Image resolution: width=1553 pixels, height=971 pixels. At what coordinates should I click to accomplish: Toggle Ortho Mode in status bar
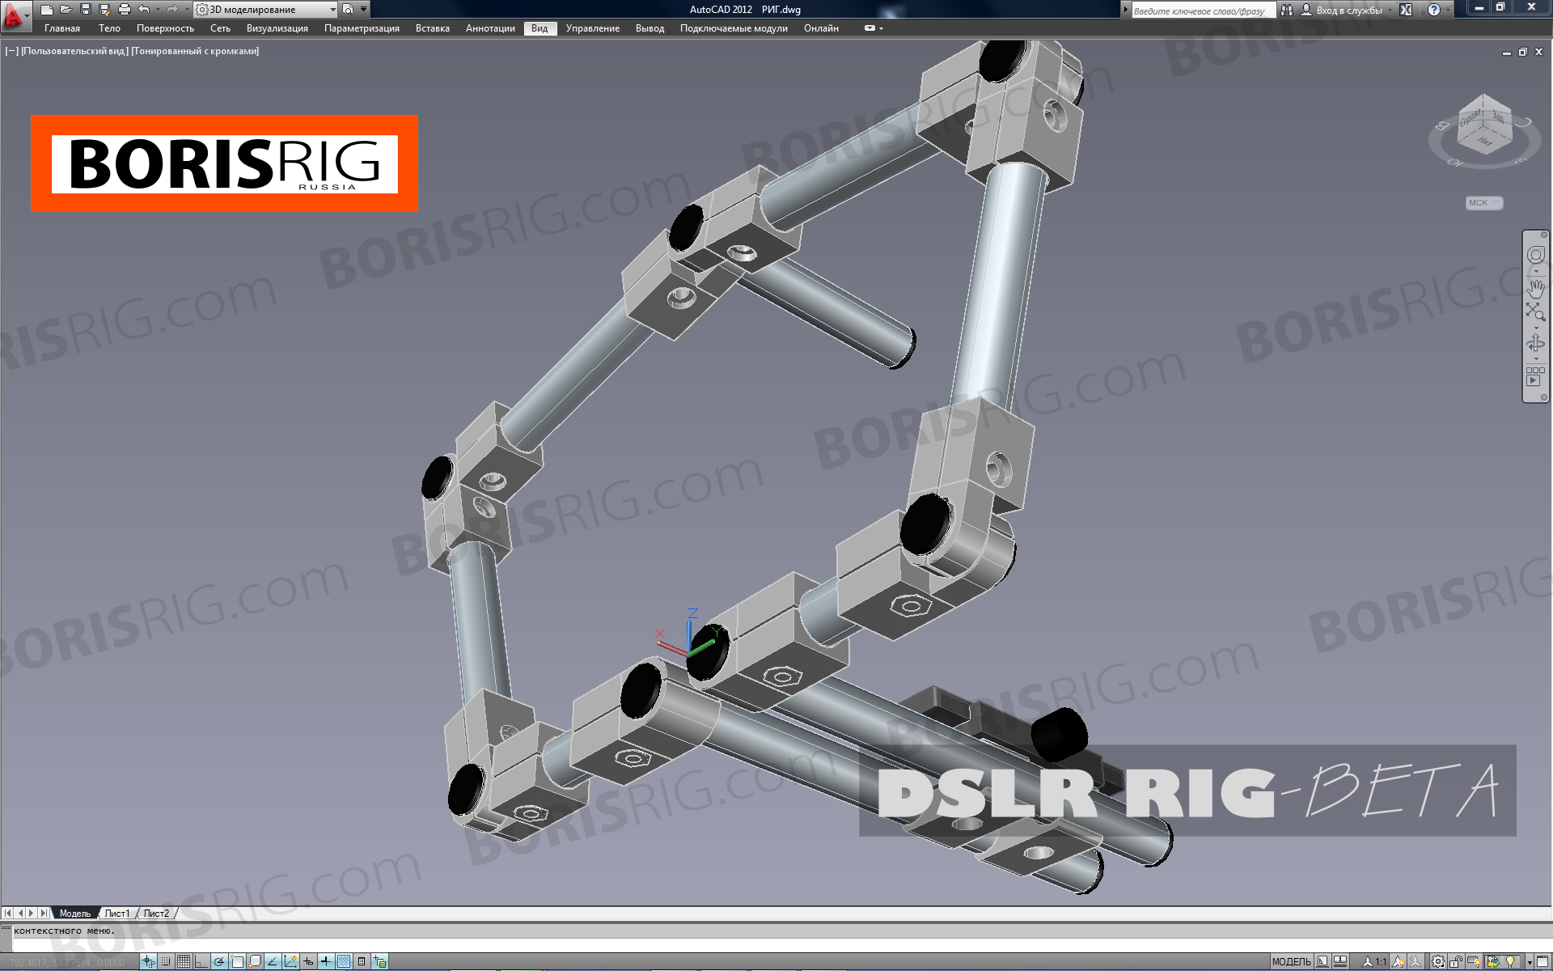[201, 961]
